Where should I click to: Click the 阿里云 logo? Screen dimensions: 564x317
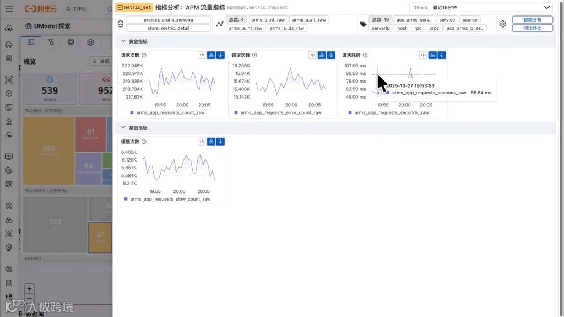pyautogui.click(x=41, y=9)
